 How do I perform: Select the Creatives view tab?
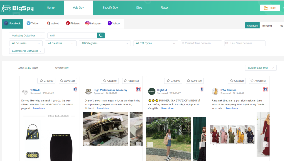(x=252, y=26)
